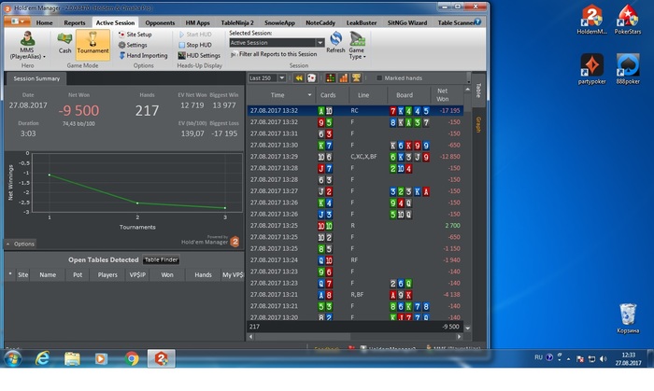Select Tournament game mode

(92, 43)
